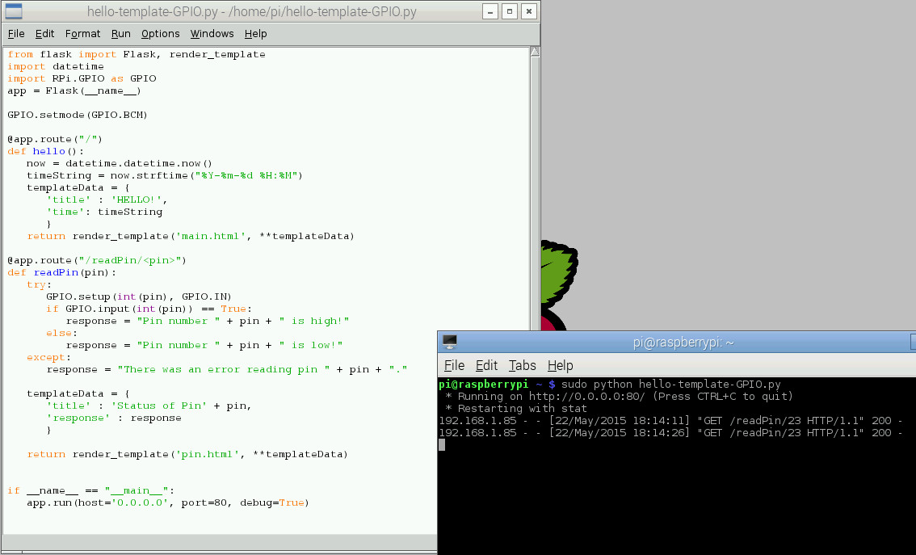916x555 pixels.
Task: Click the scrollbar up arrow in editor
Action: coord(535,52)
